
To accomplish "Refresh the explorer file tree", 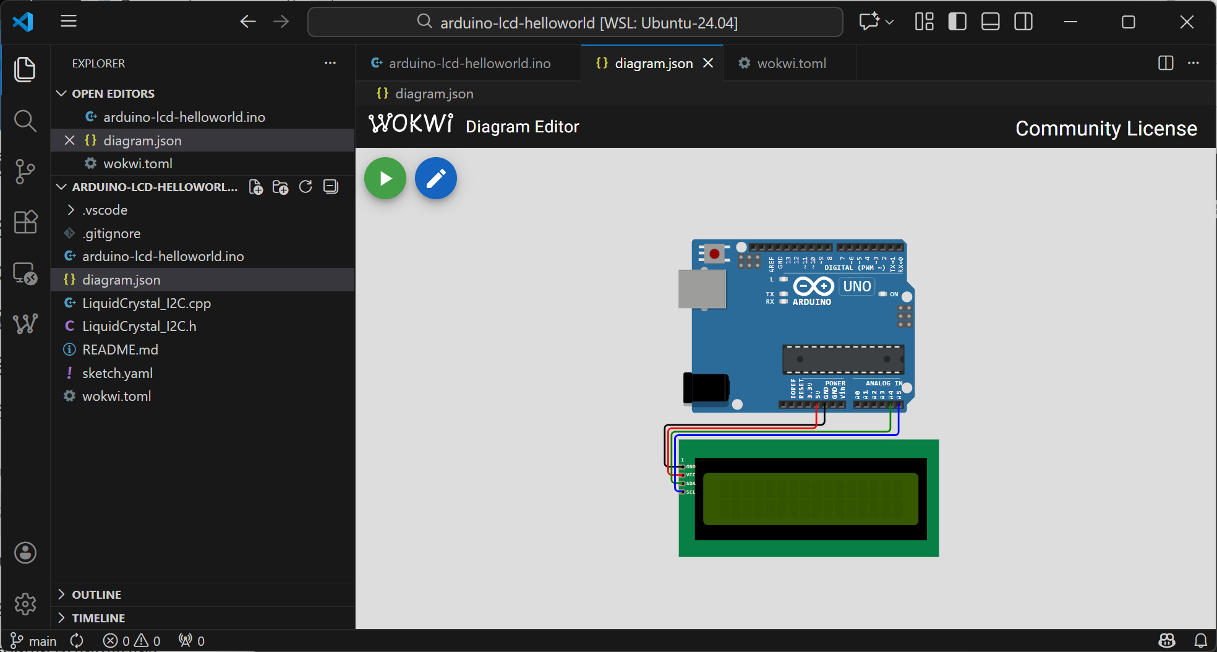I will (305, 187).
